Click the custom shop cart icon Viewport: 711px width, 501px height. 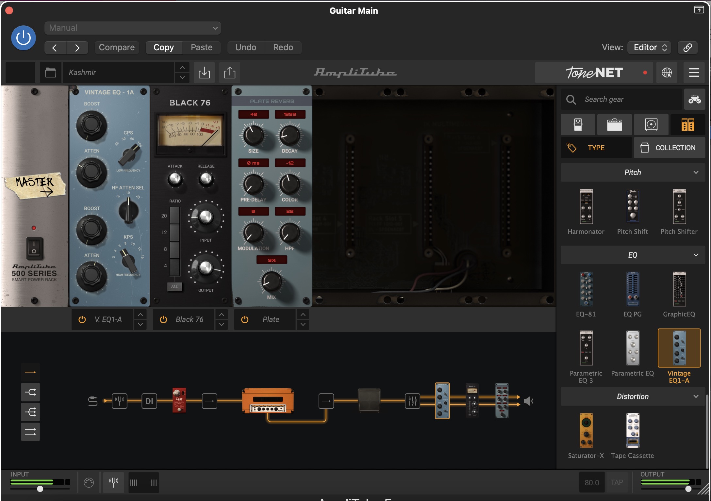click(x=695, y=99)
